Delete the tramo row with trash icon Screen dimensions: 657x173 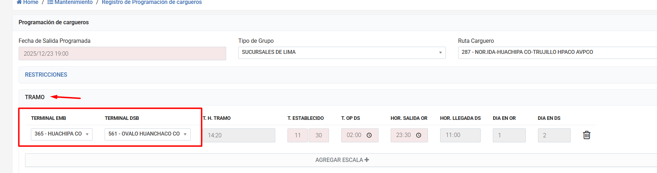(x=586, y=135)
